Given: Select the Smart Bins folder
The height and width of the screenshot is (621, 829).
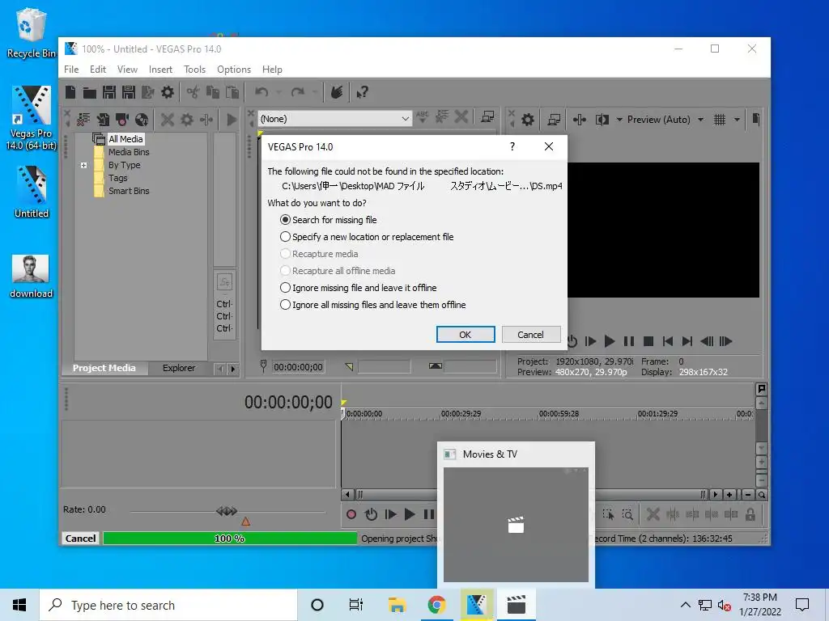Looking at the screenshot, I should (129, 191).
